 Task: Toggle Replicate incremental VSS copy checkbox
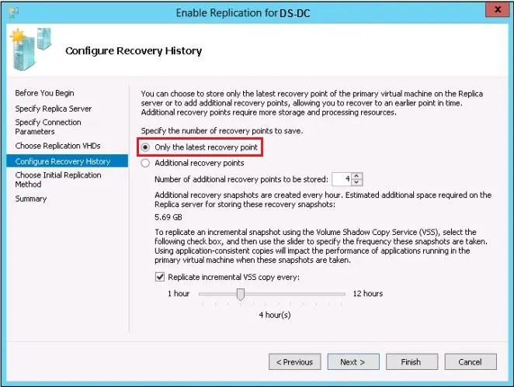160,277
